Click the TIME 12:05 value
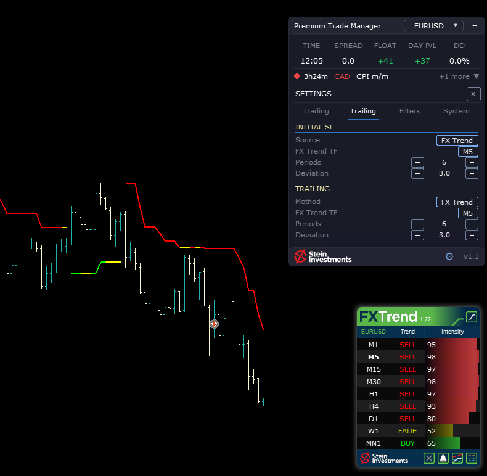This screenshot has height=476, width=487. point(311,61)
